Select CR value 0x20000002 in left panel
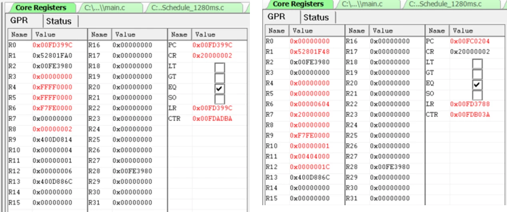Screen dimensions: 507x212 212,56
